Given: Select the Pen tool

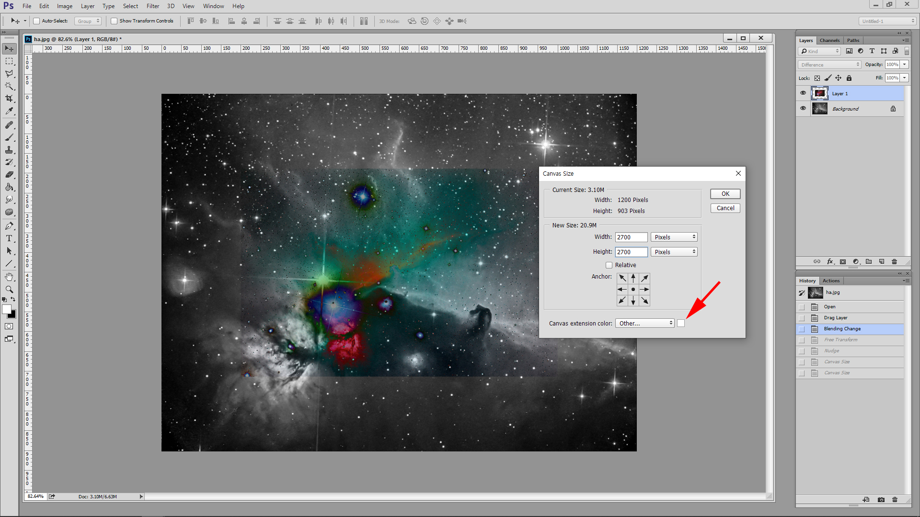Looking at the screenshot, I should click(x=9, y=226).
